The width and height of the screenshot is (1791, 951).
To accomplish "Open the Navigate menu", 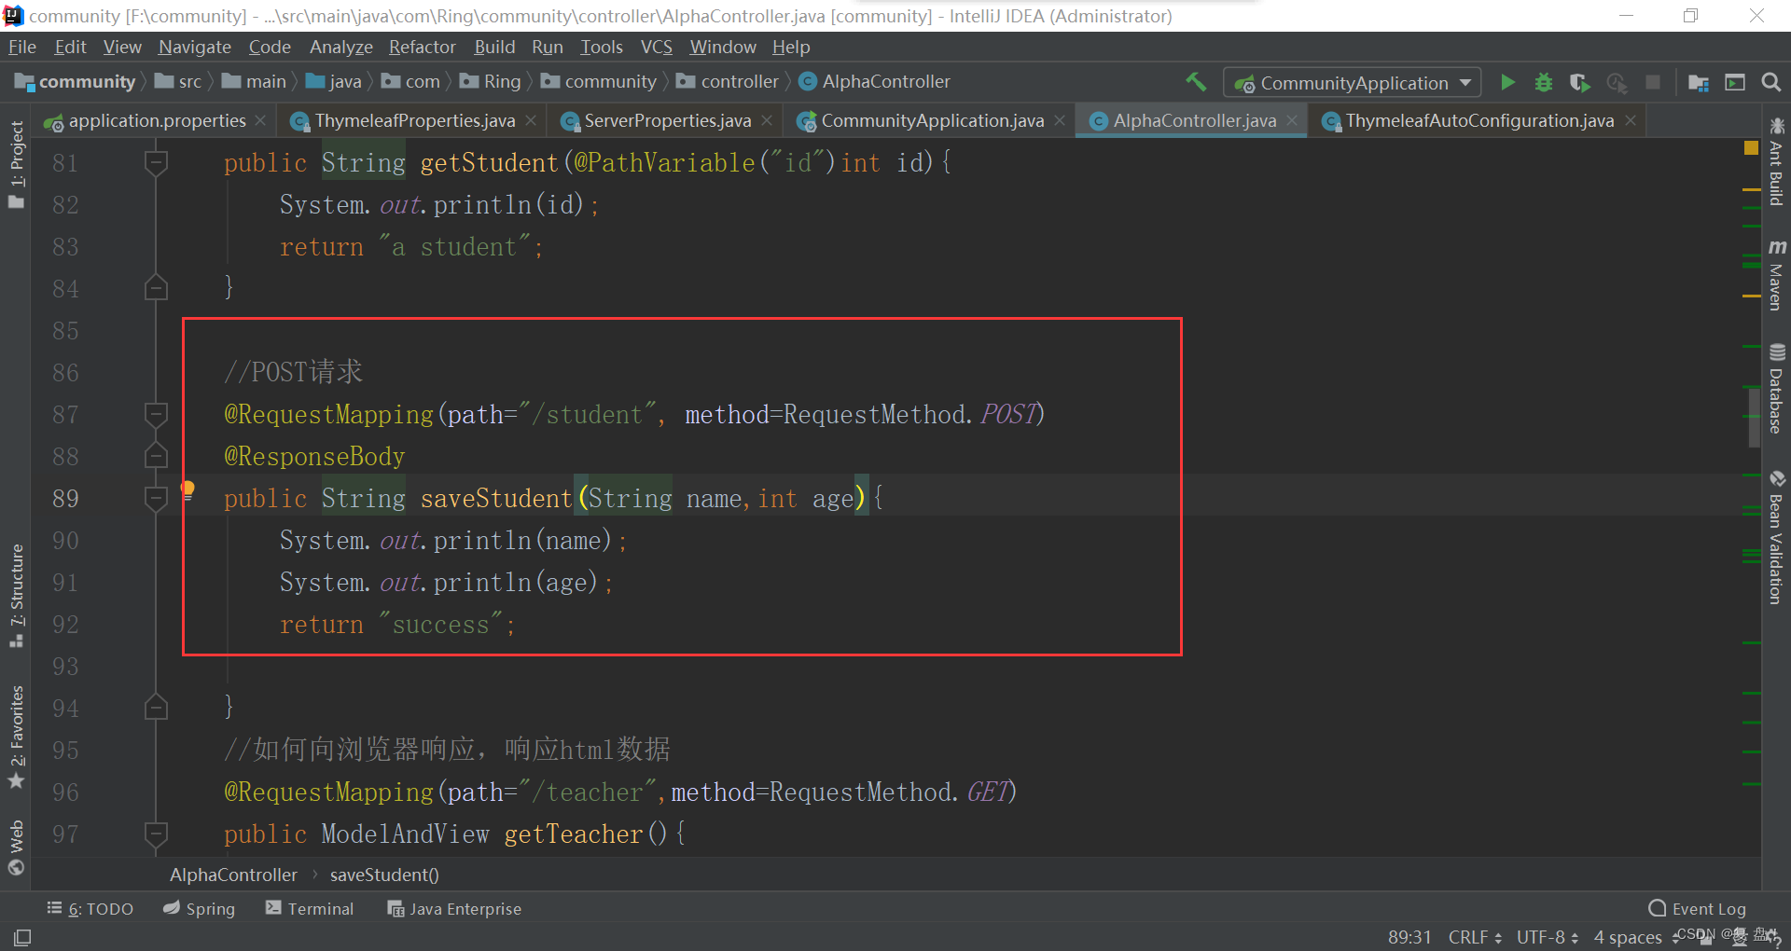I will coord(194,47).
